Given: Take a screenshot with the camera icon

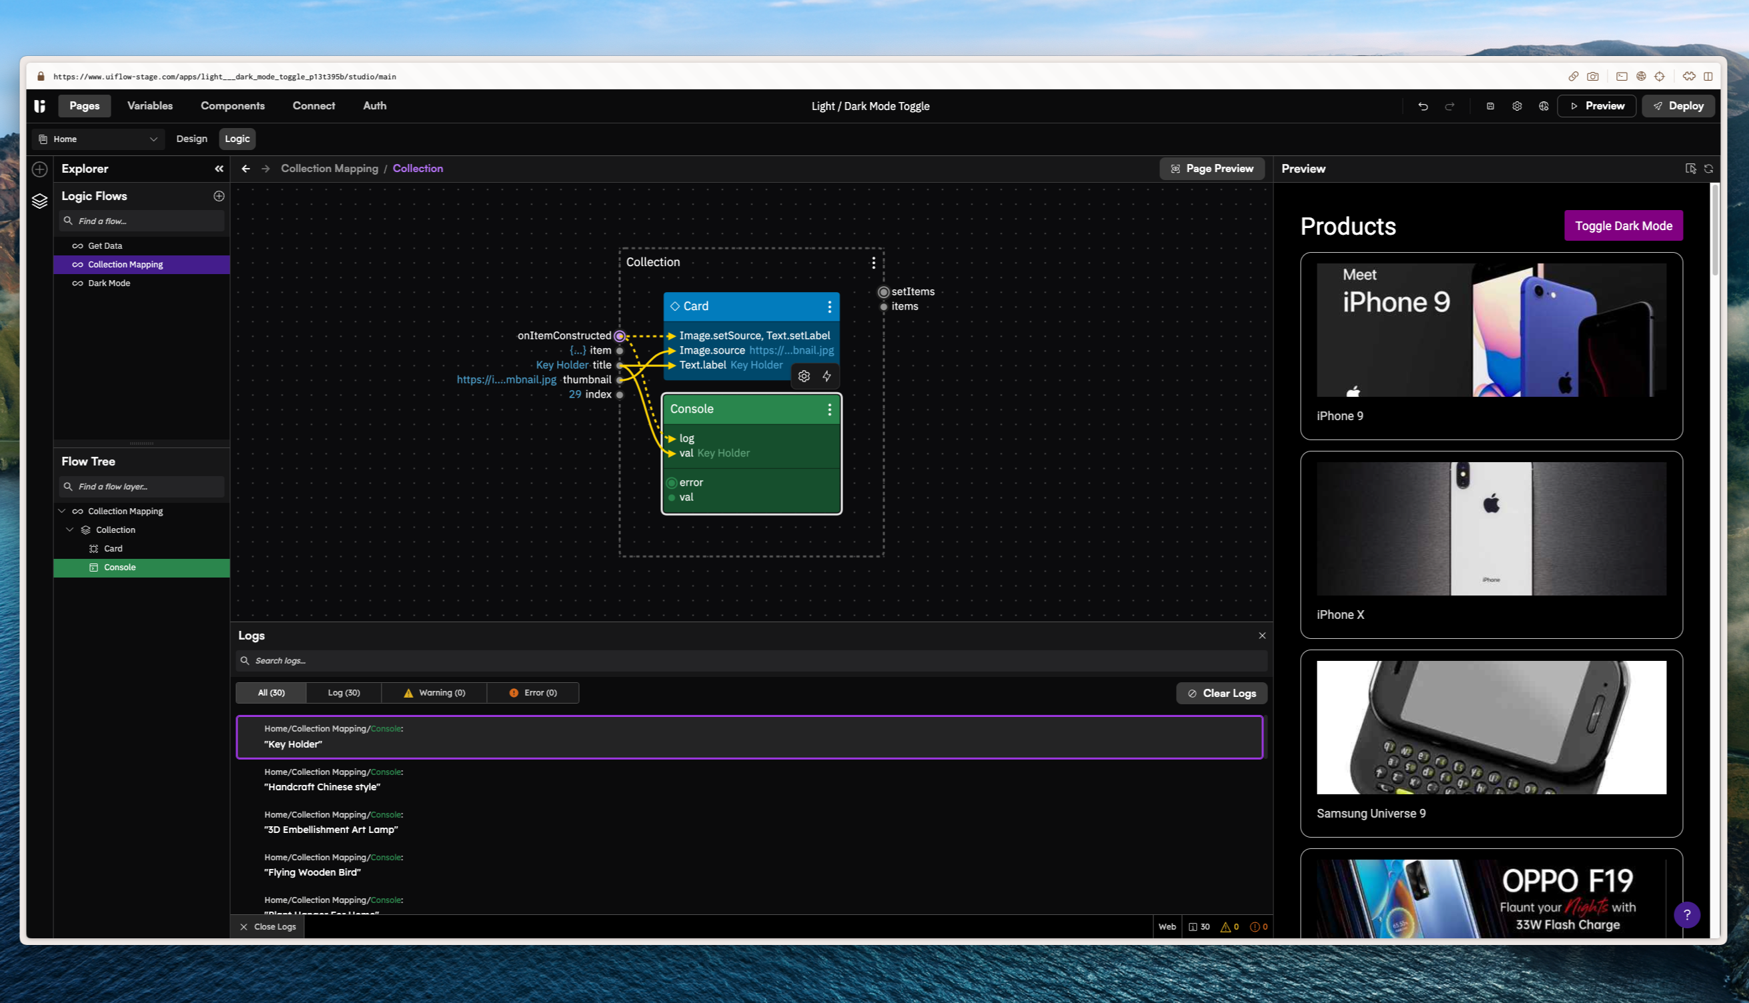Looking at the screenshot, I should point(1593,77).
